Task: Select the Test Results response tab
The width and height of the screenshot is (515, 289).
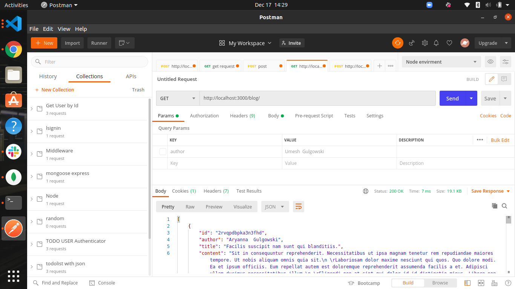Action: (x=249, y=191)
